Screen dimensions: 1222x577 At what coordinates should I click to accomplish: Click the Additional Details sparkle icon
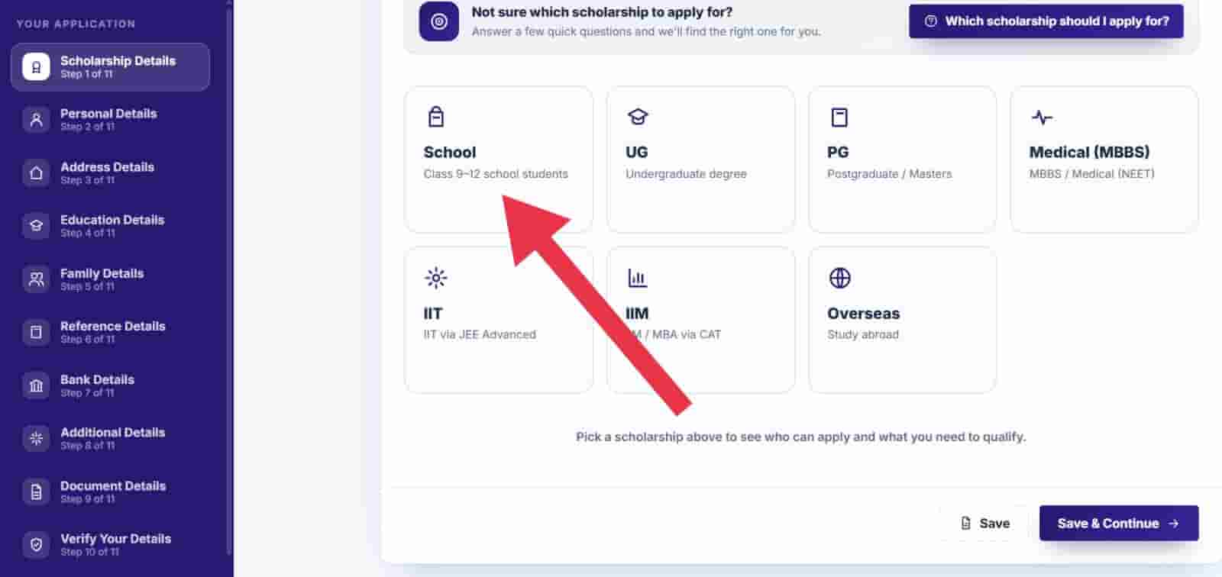point(36,438)
